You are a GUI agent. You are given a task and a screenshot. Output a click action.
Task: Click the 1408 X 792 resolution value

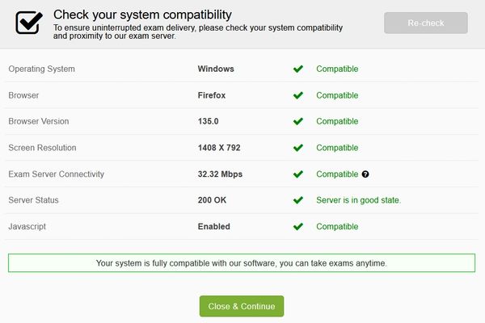[219, 148]
